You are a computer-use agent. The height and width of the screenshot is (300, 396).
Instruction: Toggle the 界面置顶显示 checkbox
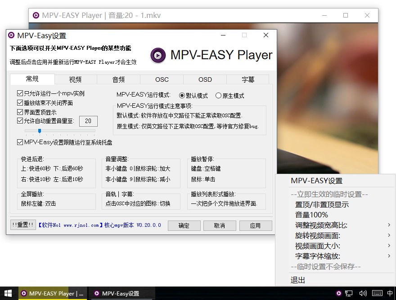[x=20, y=111]
